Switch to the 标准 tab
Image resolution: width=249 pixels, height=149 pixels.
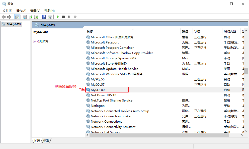click(x=46, y=140)
